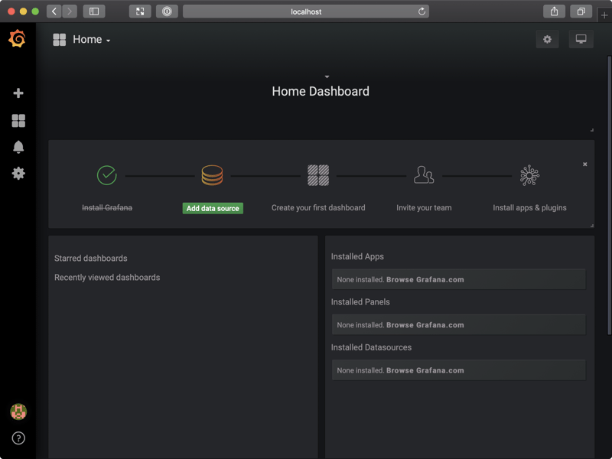Open the Home dashboard picker dropdown
Viewport: 612px width, 459px height.
coord(92,40)
